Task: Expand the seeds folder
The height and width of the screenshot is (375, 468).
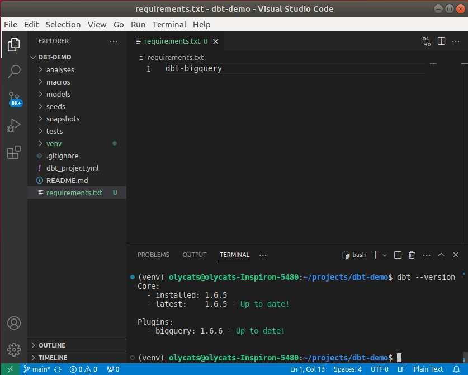Action: (77, 106)
